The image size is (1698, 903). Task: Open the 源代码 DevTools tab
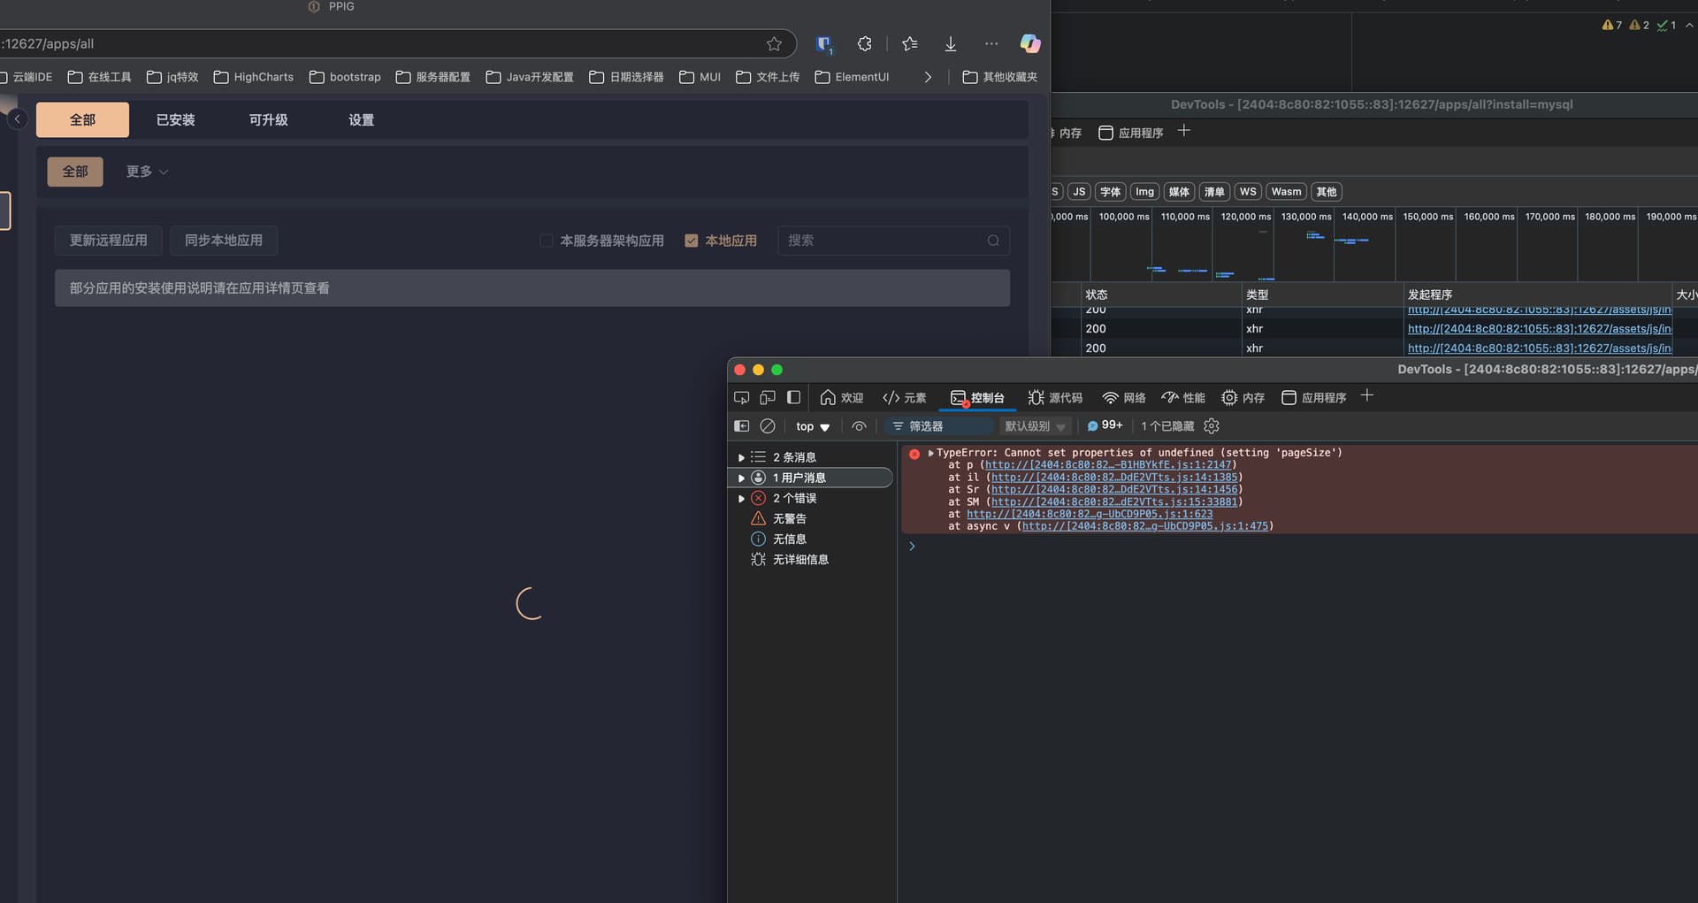[x=1055, y=398]
